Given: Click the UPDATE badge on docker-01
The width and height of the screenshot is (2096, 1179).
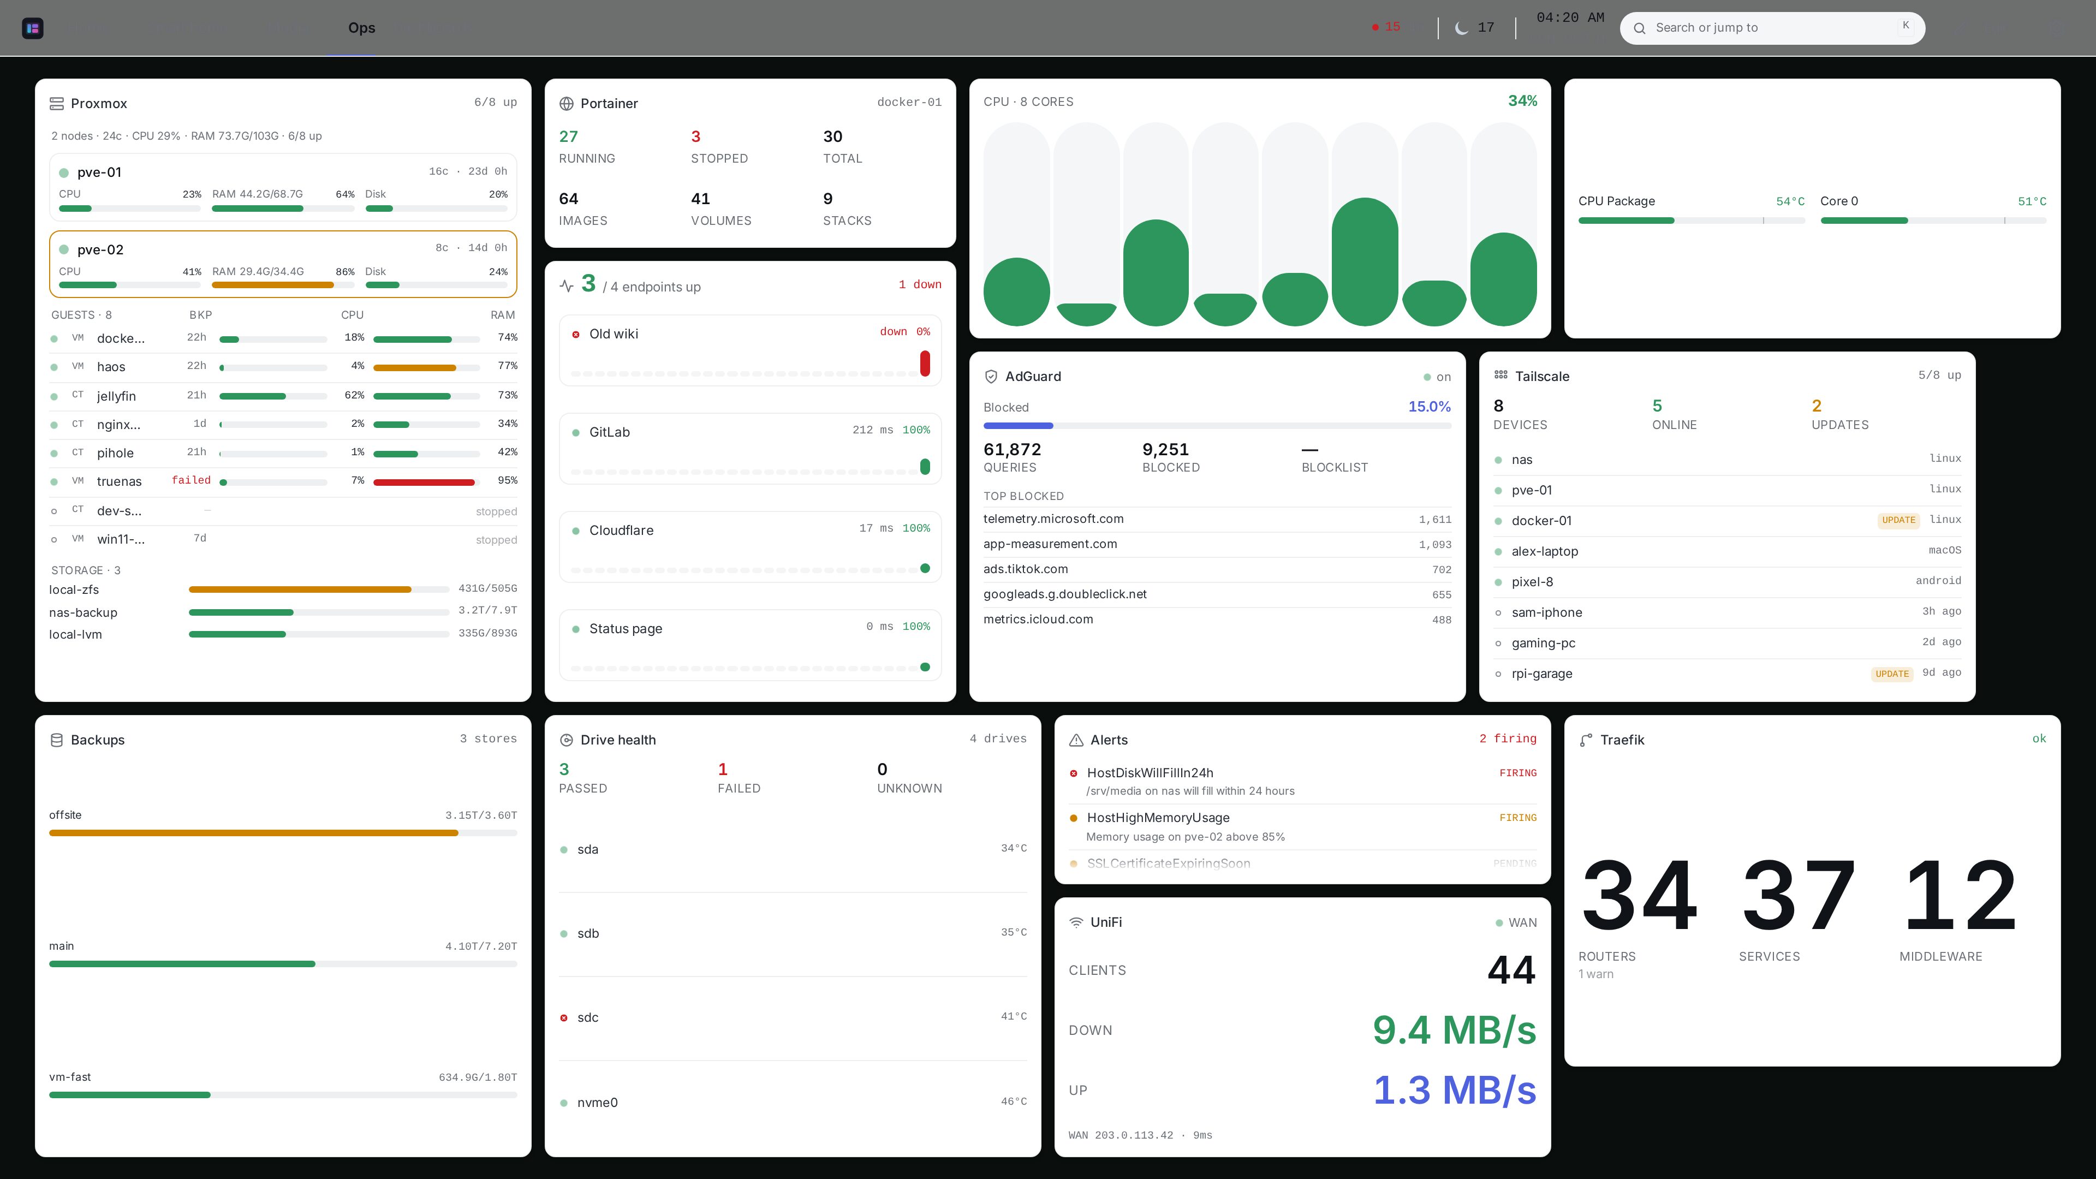Looking at the screenshot, I should click(x=1898, y=520).
